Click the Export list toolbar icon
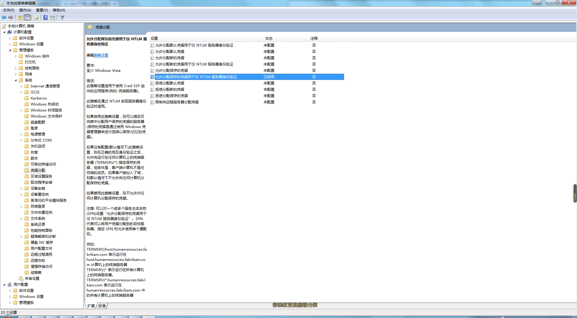This screenshot has width=577, height=318. [36, 18]
